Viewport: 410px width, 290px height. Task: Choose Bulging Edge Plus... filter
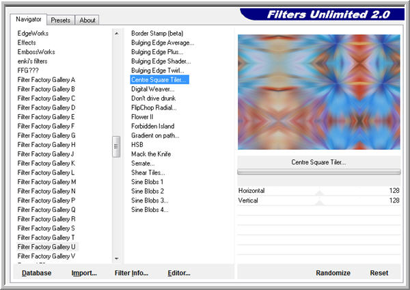coord(157,52)
